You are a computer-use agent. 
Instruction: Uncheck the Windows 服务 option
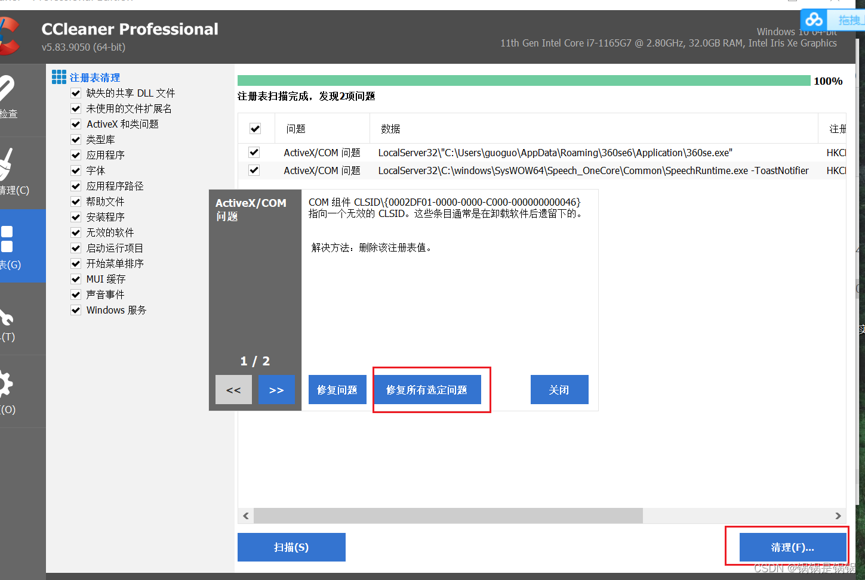76,310
